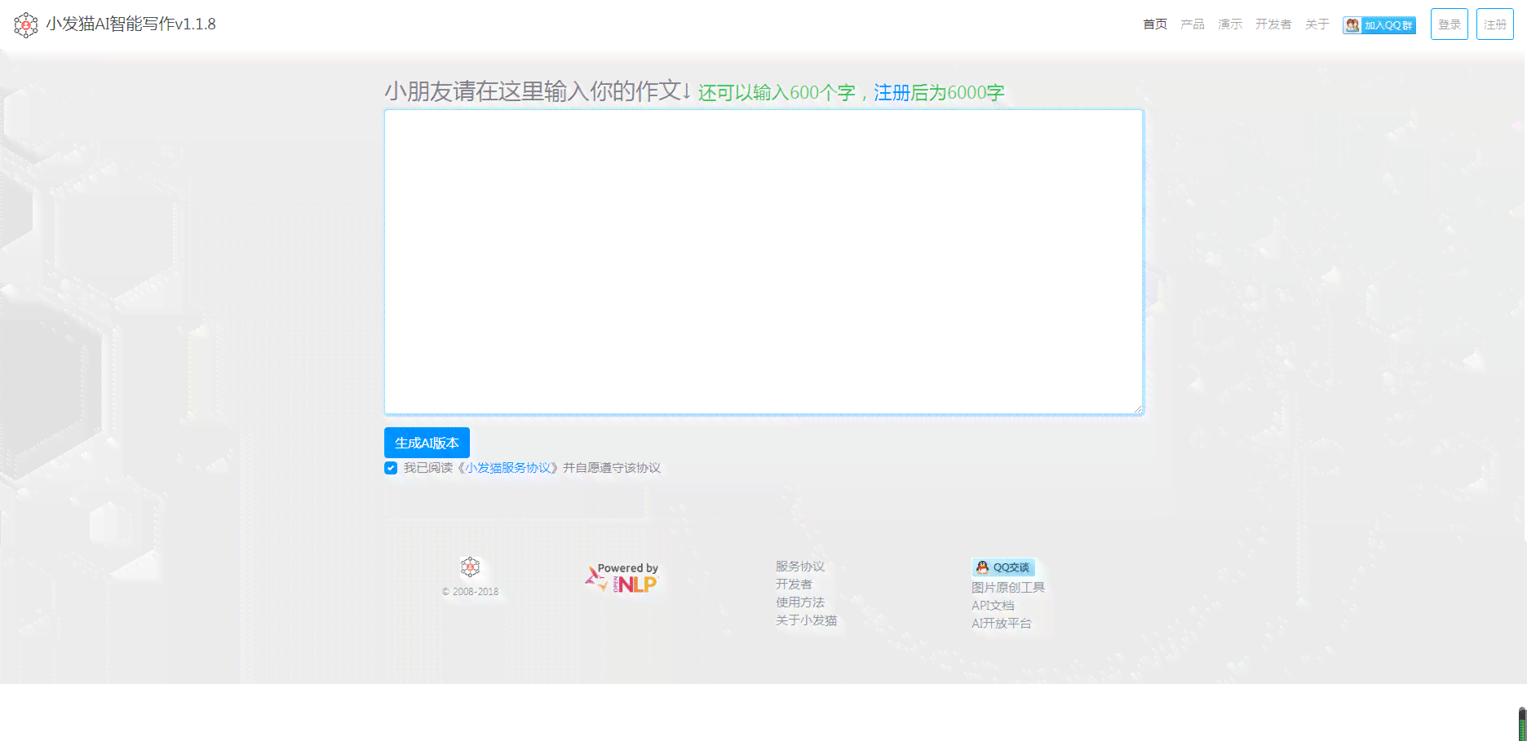This screenshot has width=1527, height=741.
Task: Click the 登录 button
Action: tap(1450, 24)
